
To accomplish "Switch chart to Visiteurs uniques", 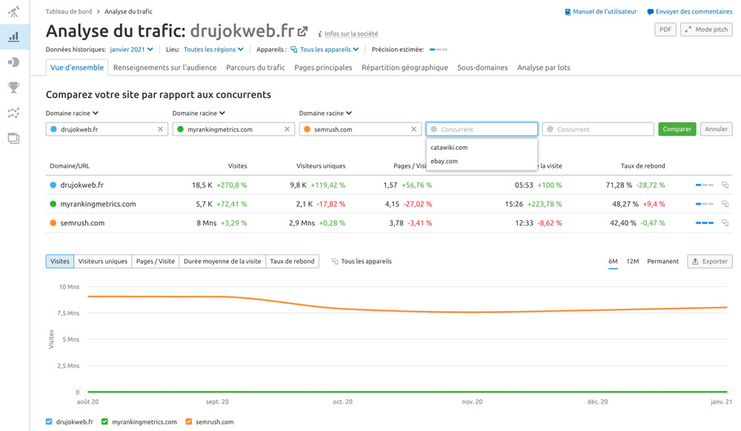I will [102, 261].
